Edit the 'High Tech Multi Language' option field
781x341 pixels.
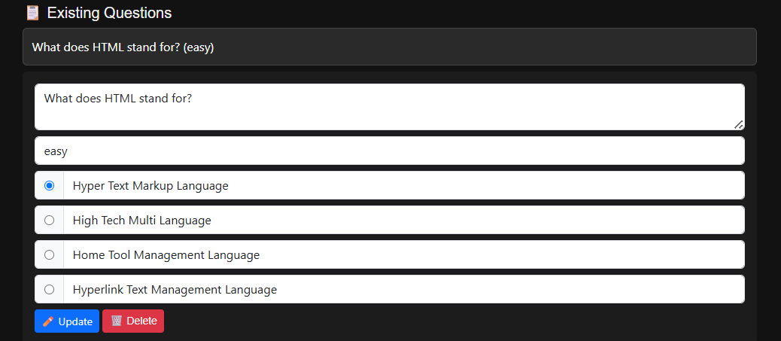point(404,220)
